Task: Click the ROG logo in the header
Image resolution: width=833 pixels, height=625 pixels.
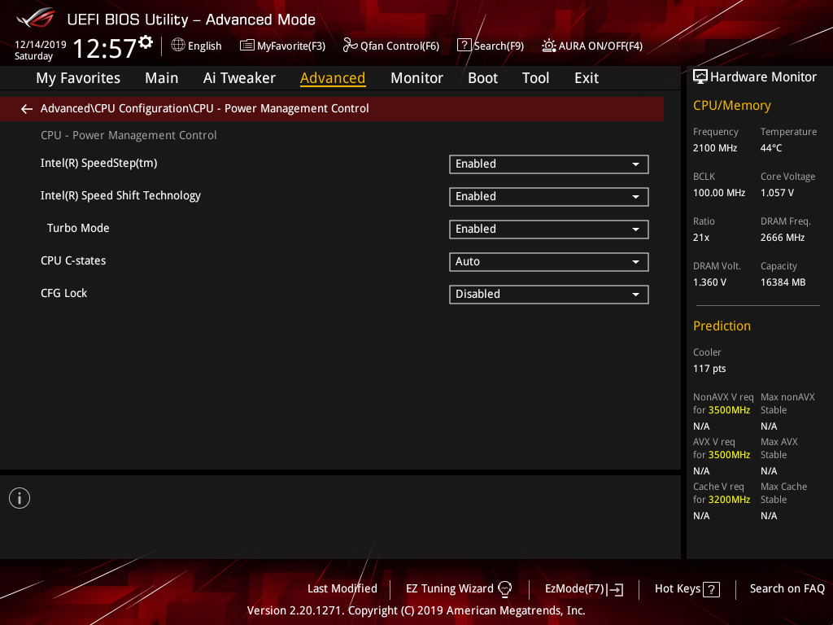Action: tap(36, 18)
